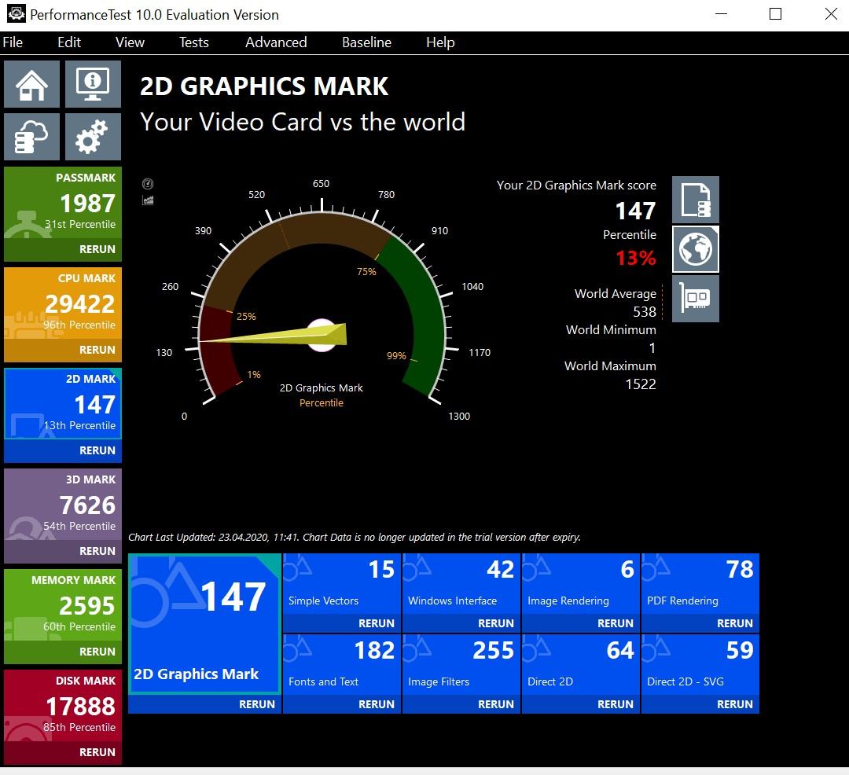Rerun the Disk Mark test
Screen dimensions: 849x775
click(63, 752)
